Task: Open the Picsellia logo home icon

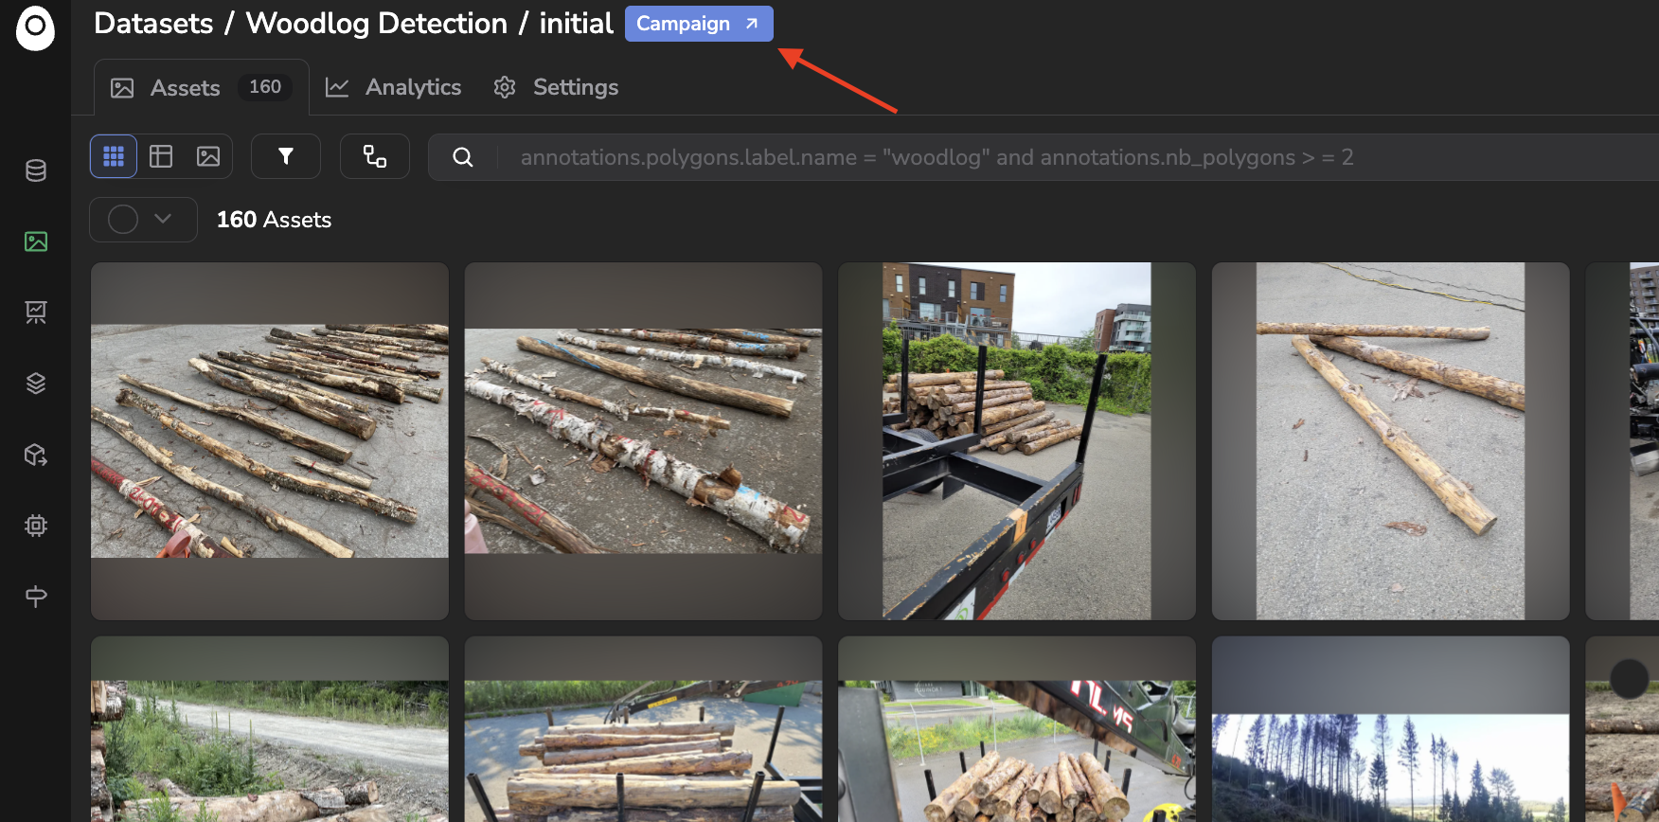Action: (x=35, y=27)
